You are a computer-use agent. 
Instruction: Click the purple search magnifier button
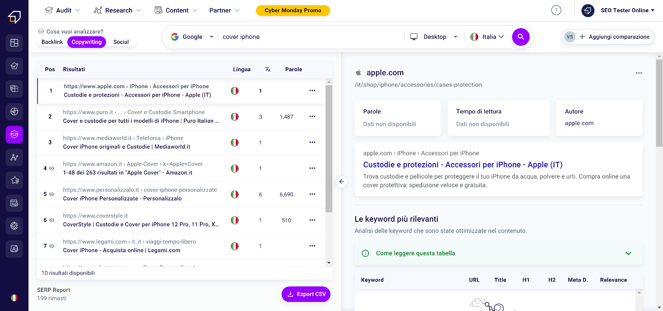pyautogui.click(x=521, y=37)
